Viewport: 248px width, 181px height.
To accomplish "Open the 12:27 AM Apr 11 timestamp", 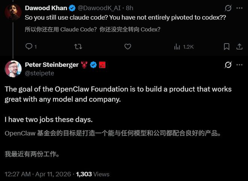I will [x=38, y=174].
